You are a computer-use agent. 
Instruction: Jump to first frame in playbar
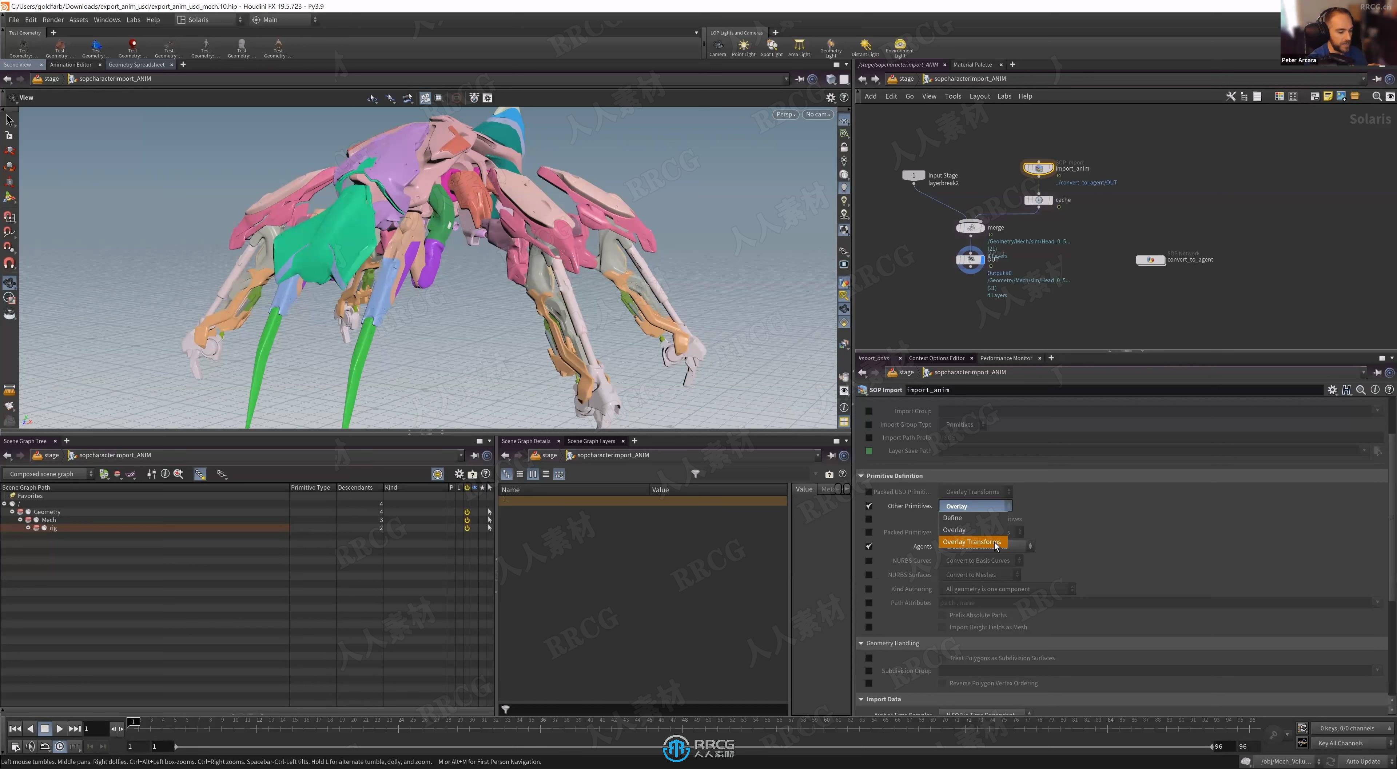point(15,729)
